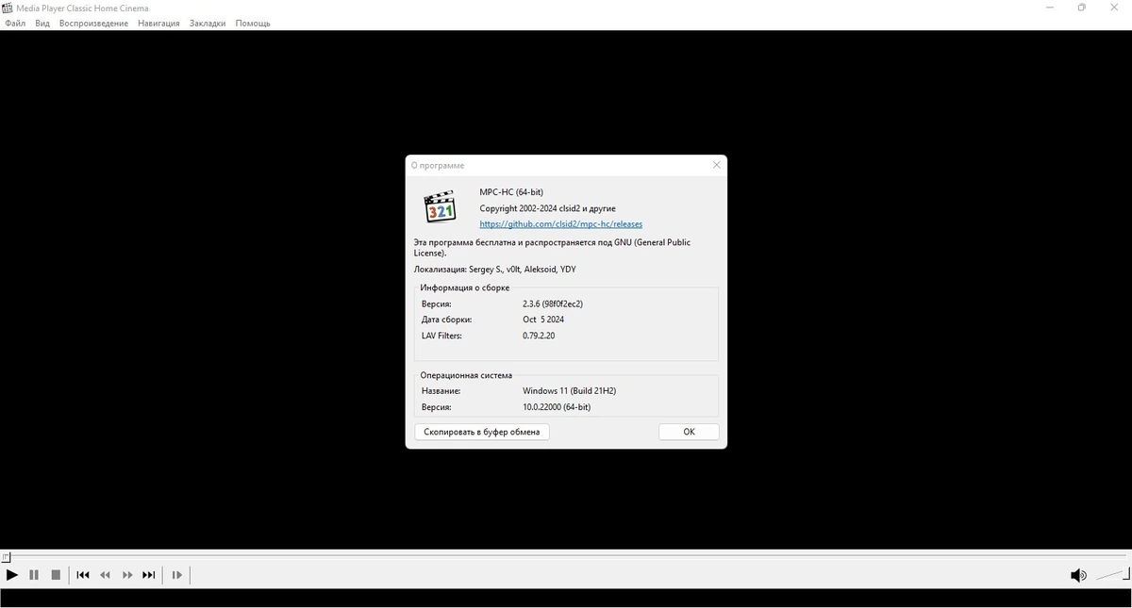Open the Вид menu
This screenshot has width=1132, height=608.
[x=42, y=24]
